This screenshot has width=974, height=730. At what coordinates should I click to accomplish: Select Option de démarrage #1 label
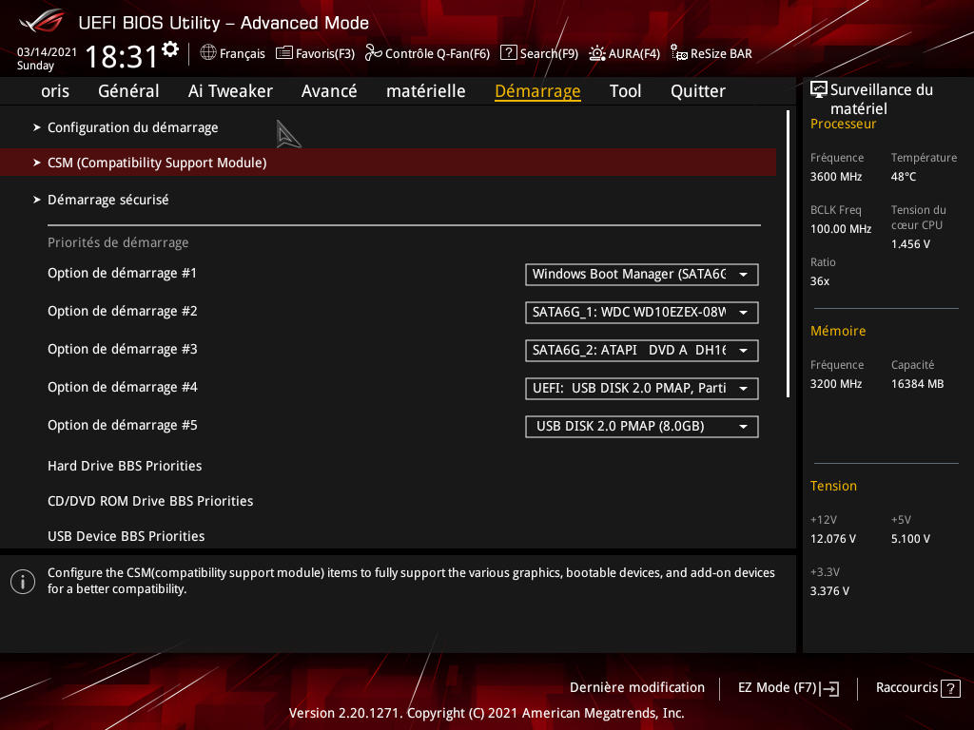[123, 274]
